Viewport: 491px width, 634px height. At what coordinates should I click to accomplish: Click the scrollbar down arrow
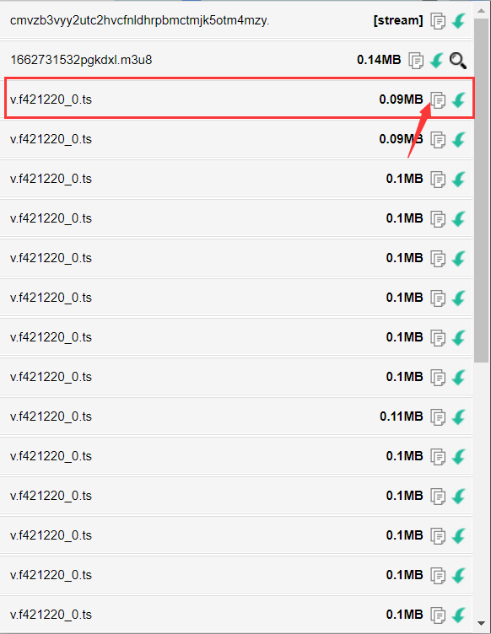(481, 623)
